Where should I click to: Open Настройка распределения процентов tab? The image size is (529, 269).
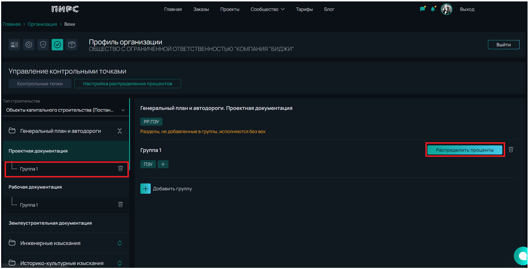tap(127, 84)
